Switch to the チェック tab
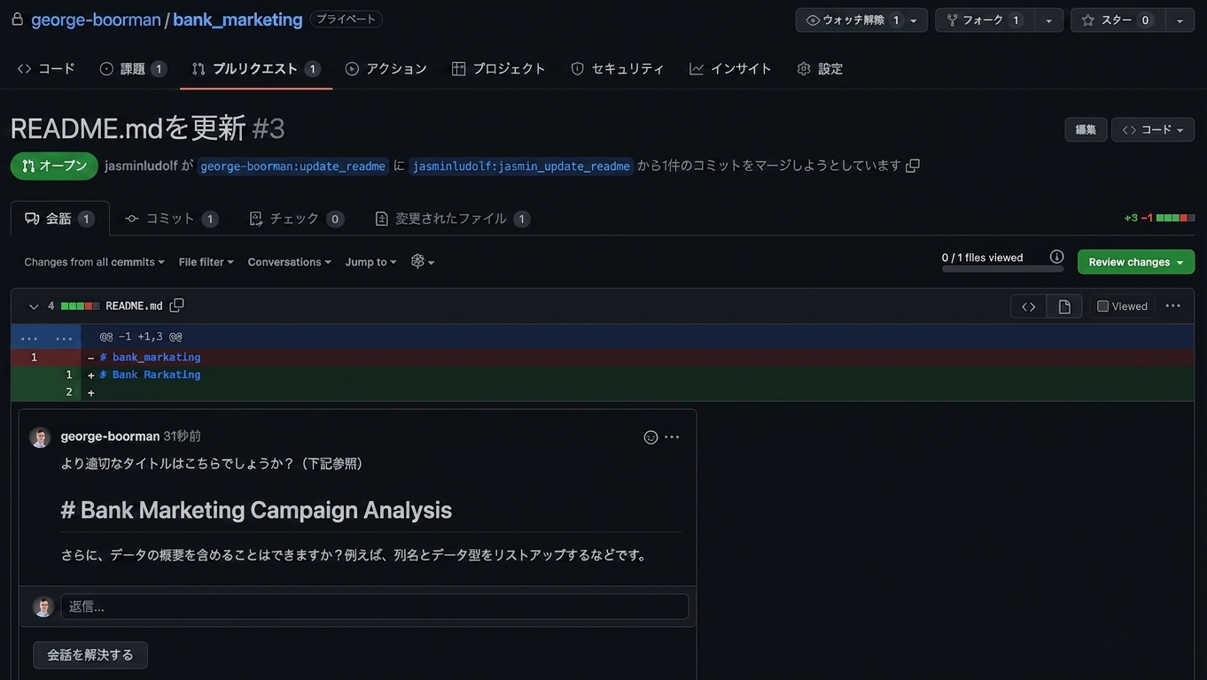The height and width of the screenshot is (680, 1207). (296, 219)
